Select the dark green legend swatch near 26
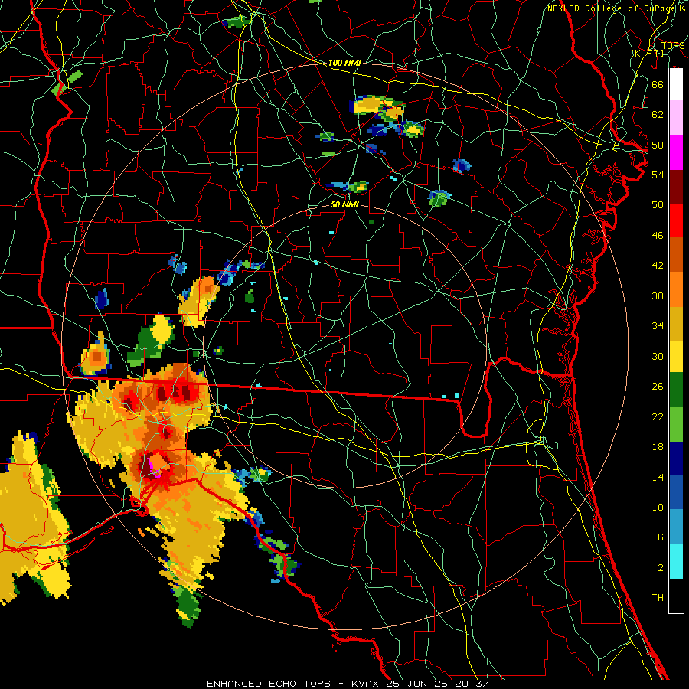Viewport: 689px width, 689px height. pos(676,390)
